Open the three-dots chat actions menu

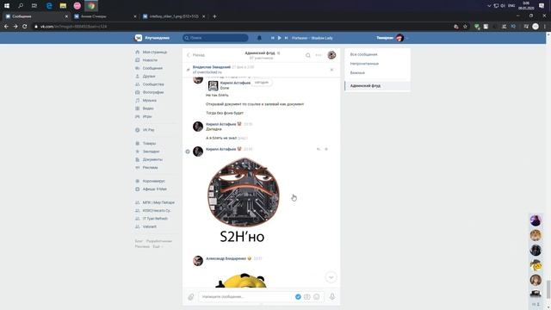tap(319, 55)
